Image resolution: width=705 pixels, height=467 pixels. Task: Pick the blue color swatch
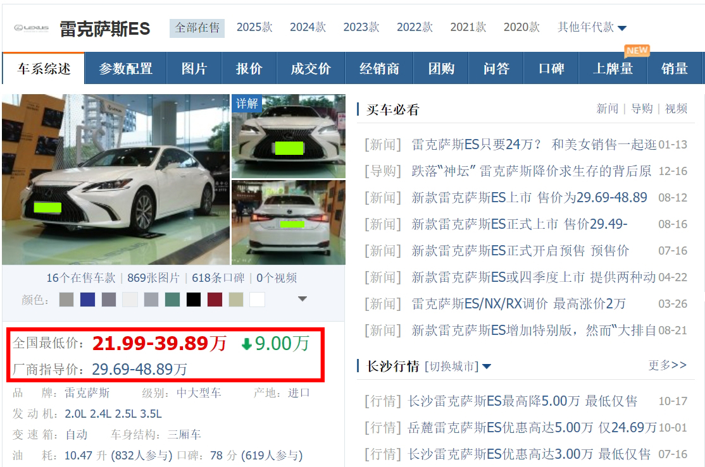(88, 300)
